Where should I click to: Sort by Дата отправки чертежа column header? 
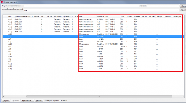tap(27, 16)
